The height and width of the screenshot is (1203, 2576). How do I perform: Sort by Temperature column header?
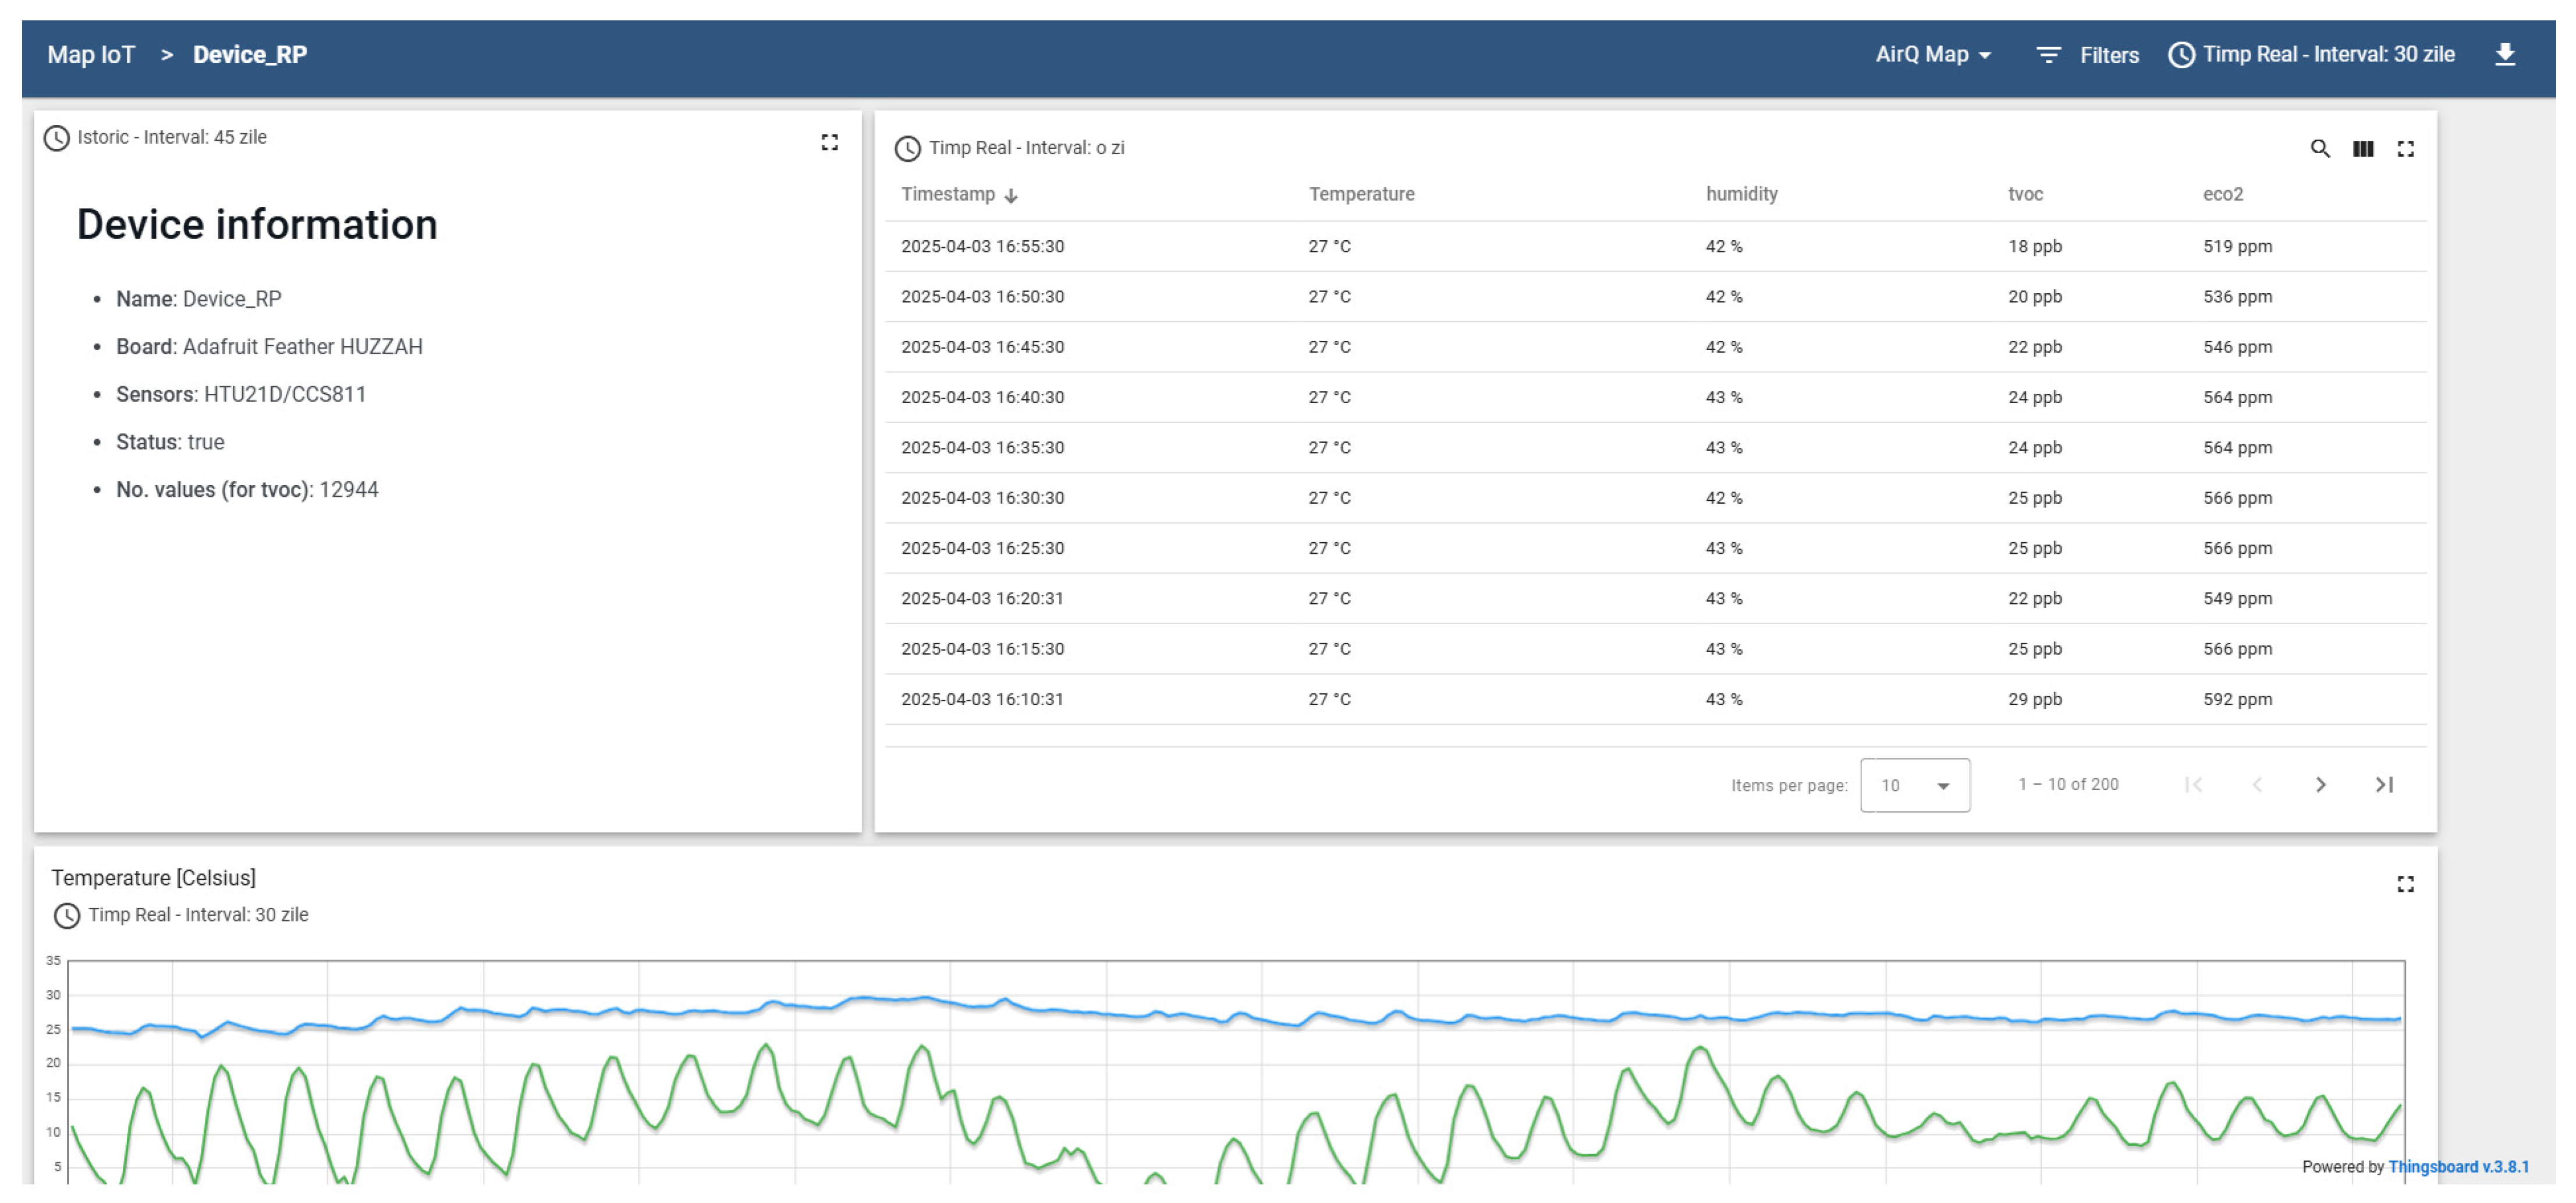[x=1361, y=194]
